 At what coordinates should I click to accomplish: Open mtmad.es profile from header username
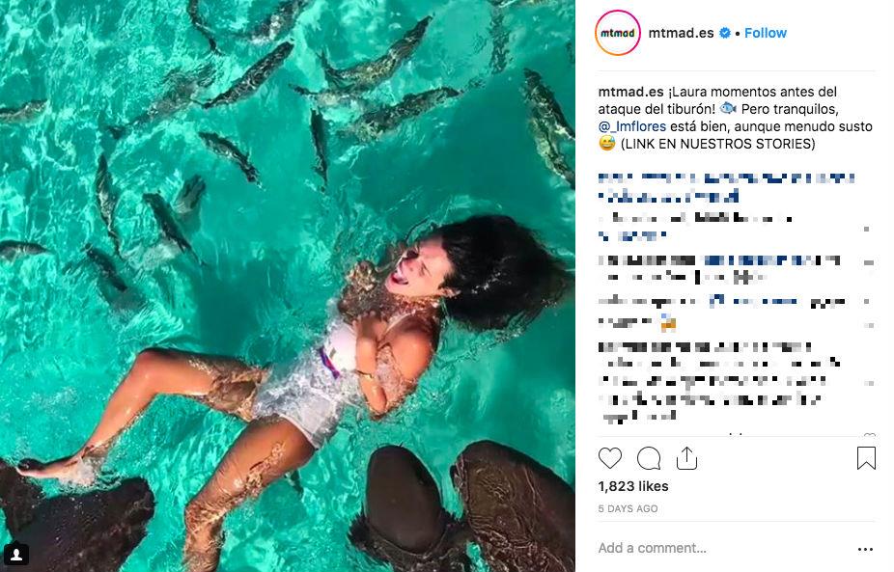683,33
